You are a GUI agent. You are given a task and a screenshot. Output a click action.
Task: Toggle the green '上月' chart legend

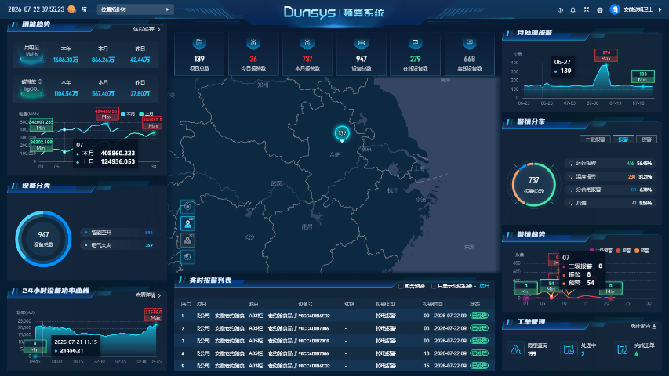147,114
